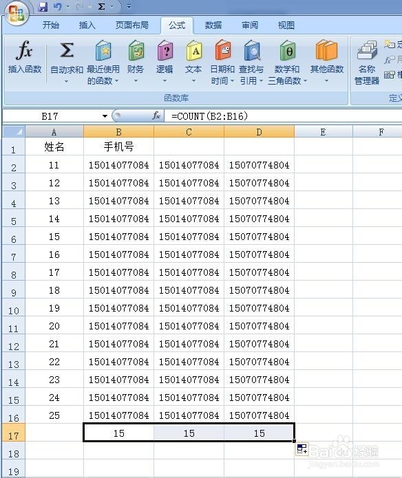The width and height of the screenshot is (402, 478).
Task: Expand the 自动求和 dropdown arrow
Action: coord(66,81)
